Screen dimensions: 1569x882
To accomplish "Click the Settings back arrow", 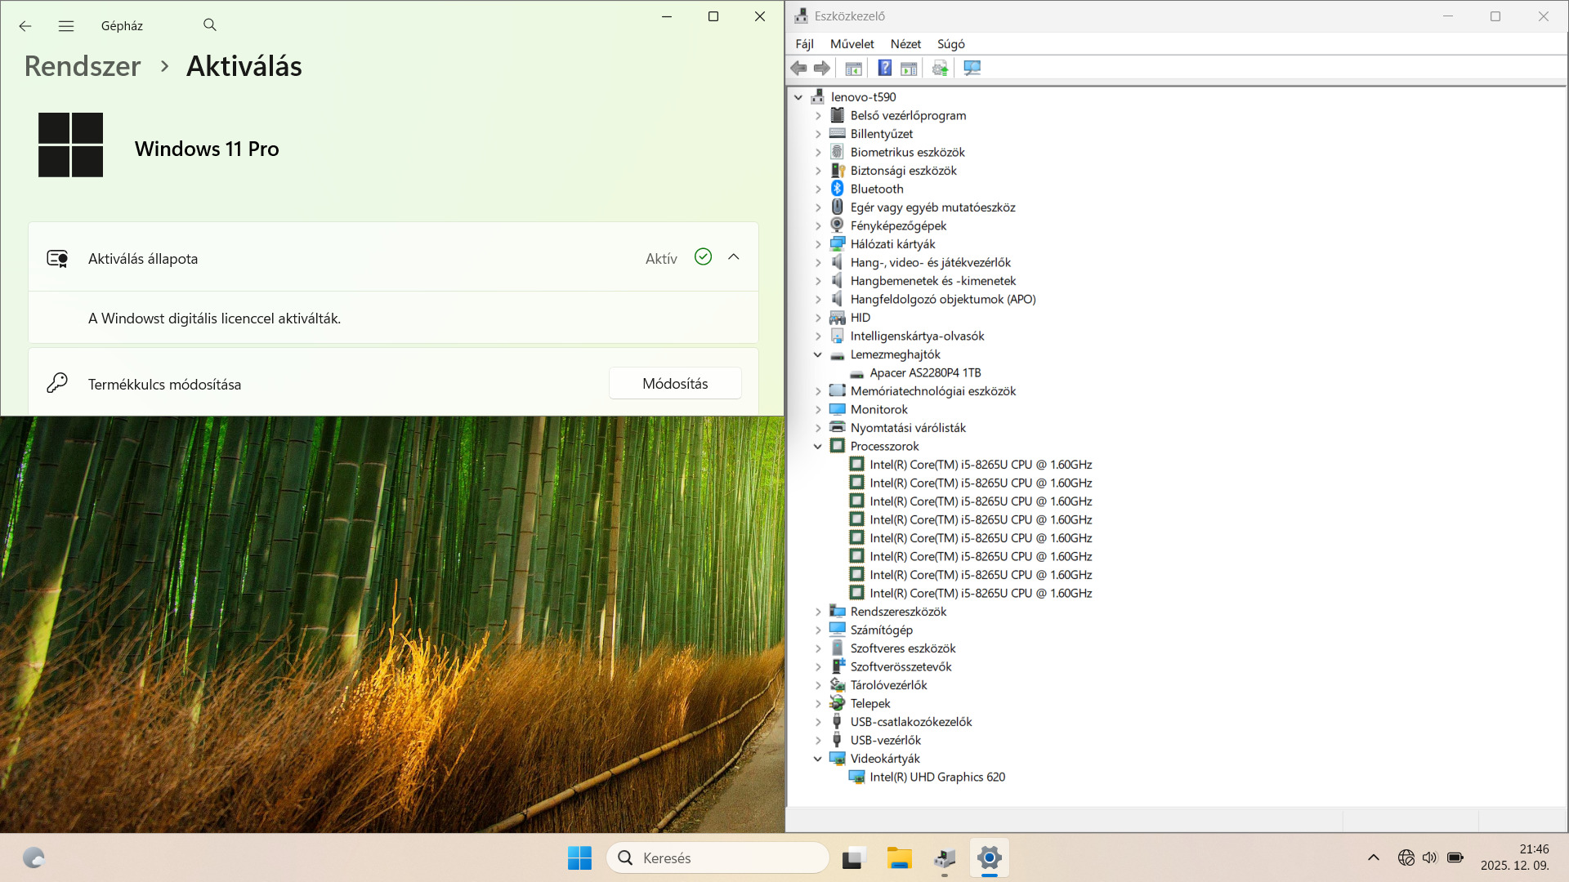I will tap(25, 26).
